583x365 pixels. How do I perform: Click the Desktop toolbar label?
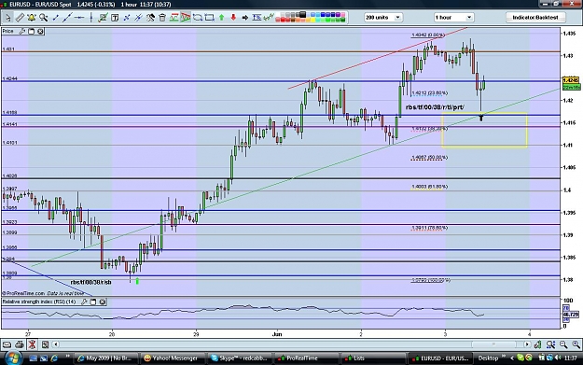(488, 358)
